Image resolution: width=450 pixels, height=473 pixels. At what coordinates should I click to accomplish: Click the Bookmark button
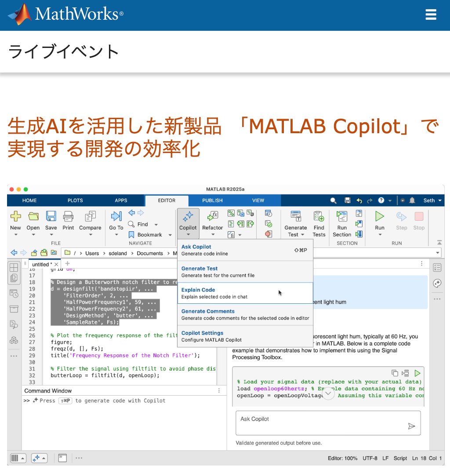[x=145, y=235]
